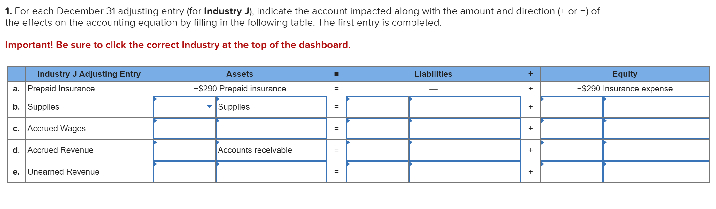Open Unearned Revenue liabilities account cell
This screenshot has height=209, width=716.
tap(465, 172)
